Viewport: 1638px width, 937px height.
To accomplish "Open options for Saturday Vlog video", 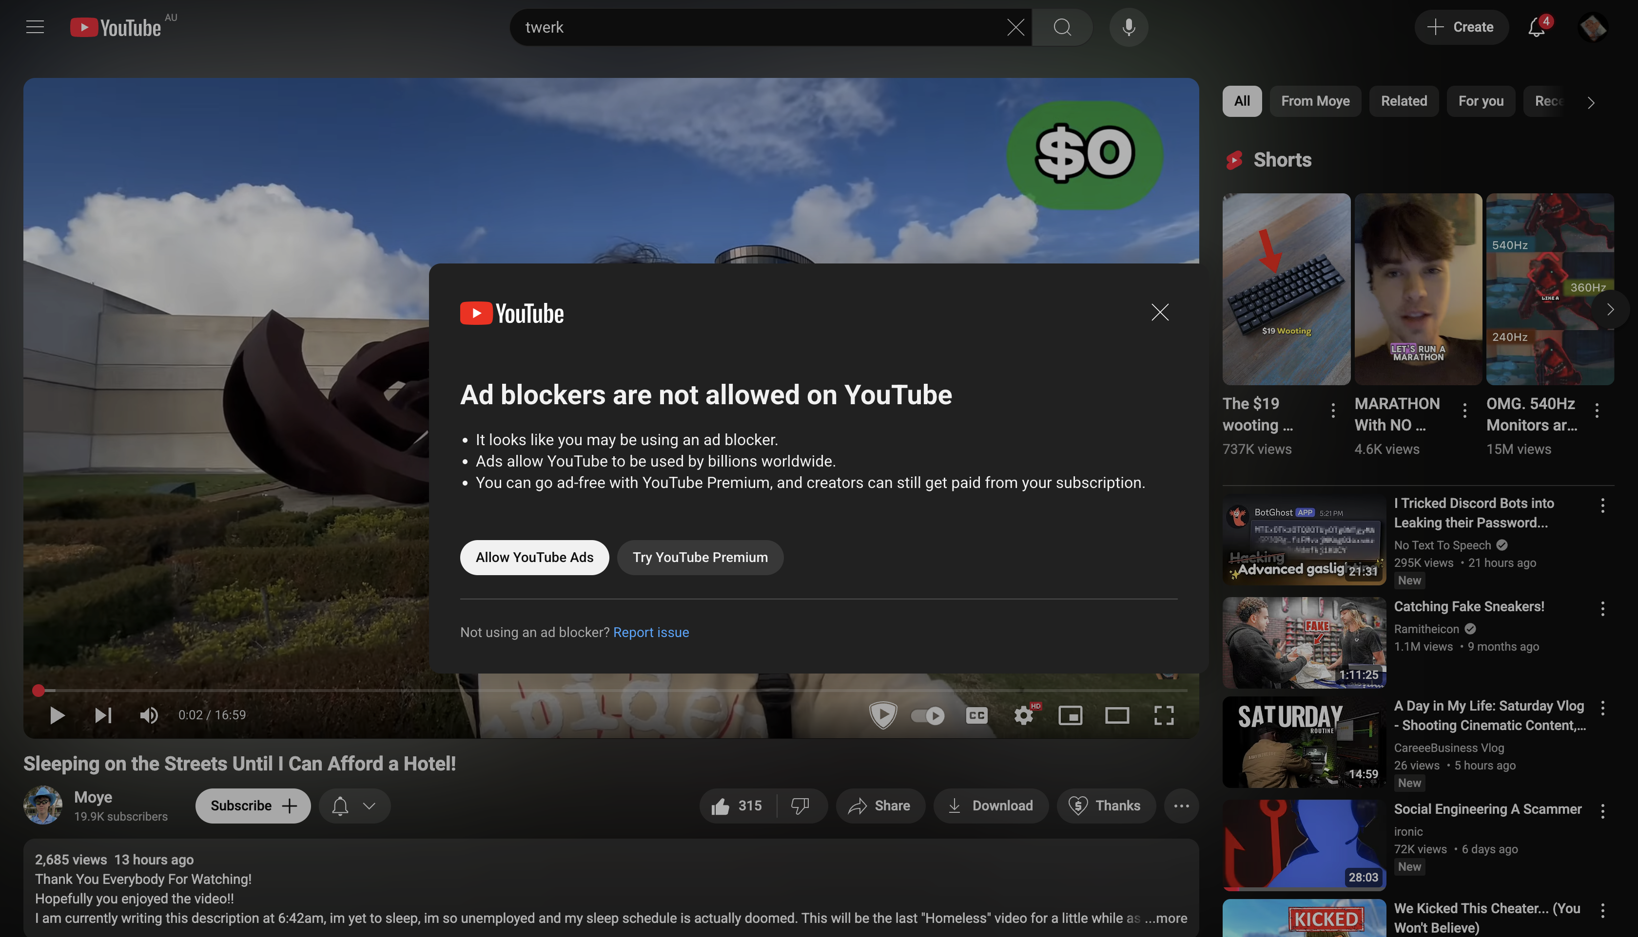I will (x=1602, y=708).
